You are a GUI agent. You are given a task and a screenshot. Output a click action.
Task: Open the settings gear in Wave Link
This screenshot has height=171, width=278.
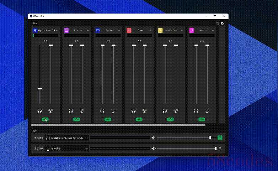click(x=222, y=23)
